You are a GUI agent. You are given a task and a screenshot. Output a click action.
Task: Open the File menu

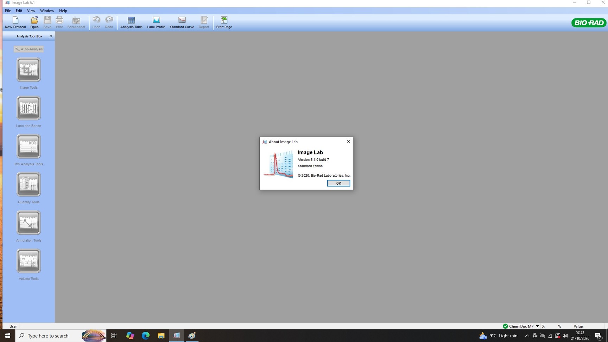pos(8,11)
